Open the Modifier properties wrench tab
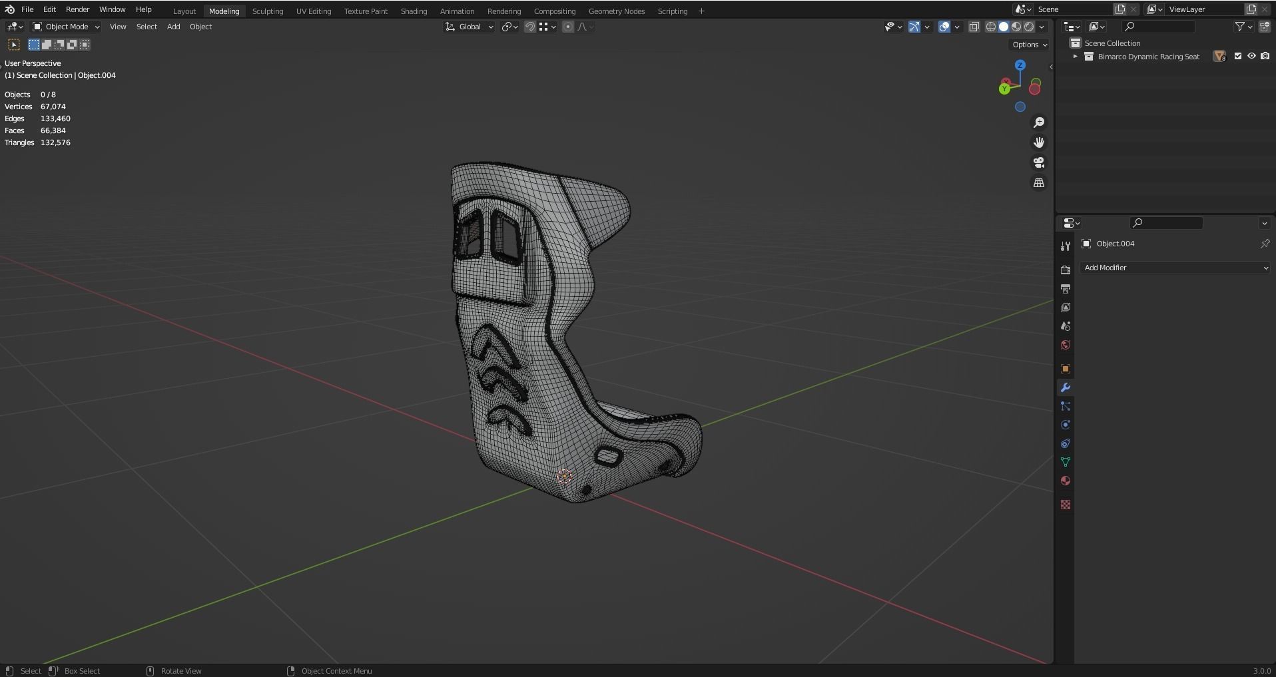The image size is (1276, 677). 1066,387
